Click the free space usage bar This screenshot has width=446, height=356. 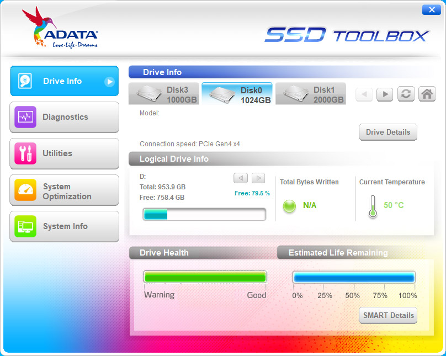click(205, 215)
